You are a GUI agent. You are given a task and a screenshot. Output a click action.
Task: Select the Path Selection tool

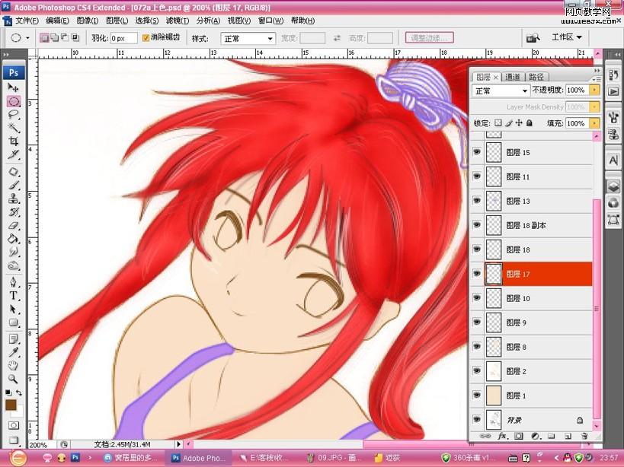[x=14, y=310]
